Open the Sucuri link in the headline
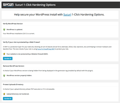 click(x=67, y=15)
